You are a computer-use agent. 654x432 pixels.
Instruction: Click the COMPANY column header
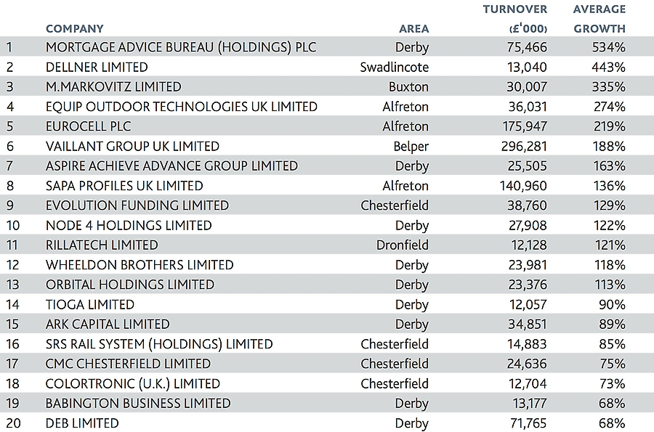pyautogui.click(x=75, y=29)
